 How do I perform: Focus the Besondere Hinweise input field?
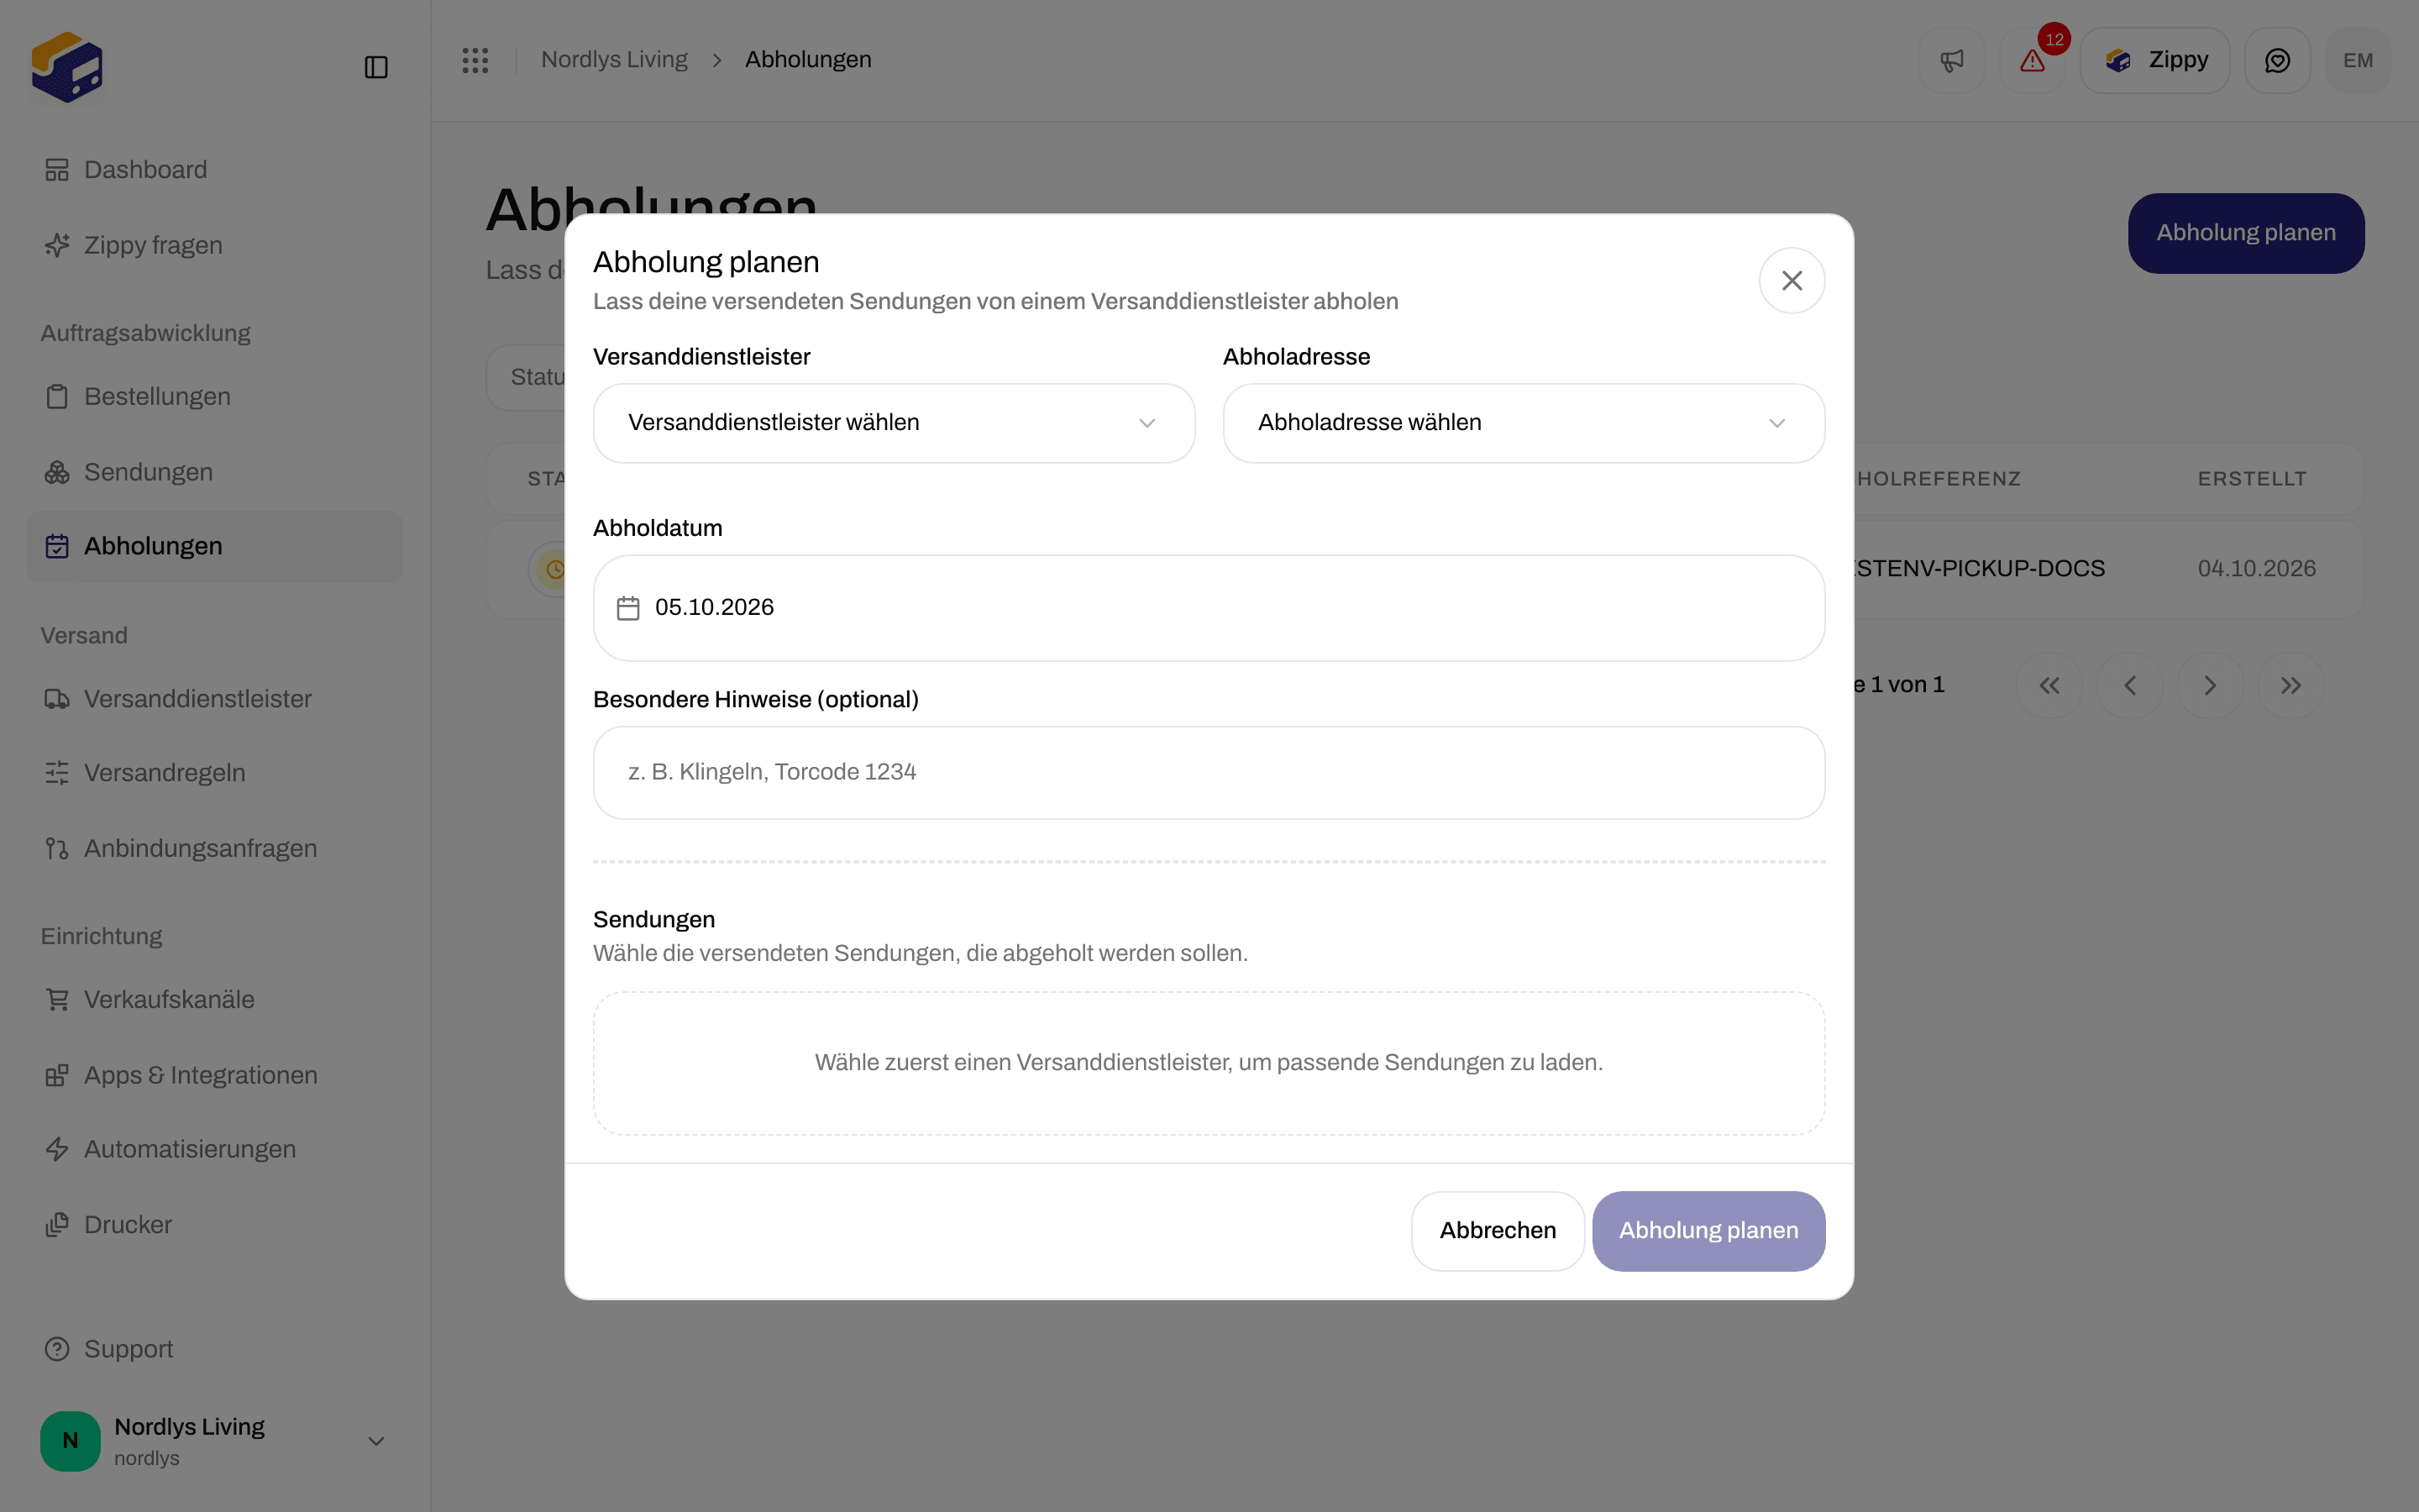pos(1209,772)
